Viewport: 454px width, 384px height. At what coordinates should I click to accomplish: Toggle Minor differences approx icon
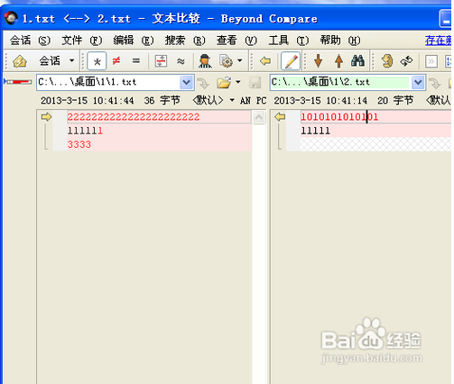click(181, 61)
